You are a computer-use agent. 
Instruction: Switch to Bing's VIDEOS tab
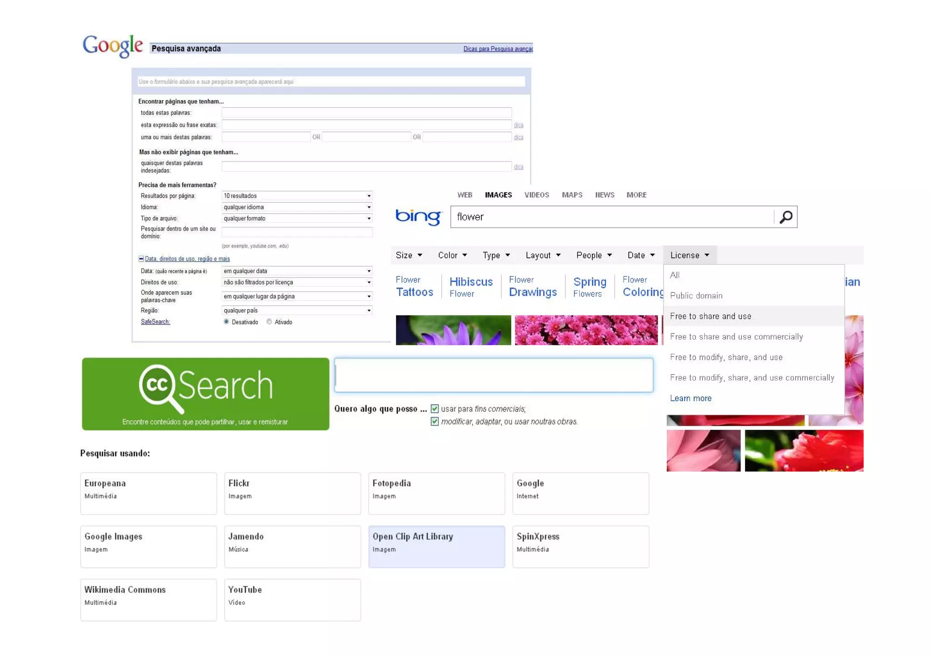click(536, 195)
